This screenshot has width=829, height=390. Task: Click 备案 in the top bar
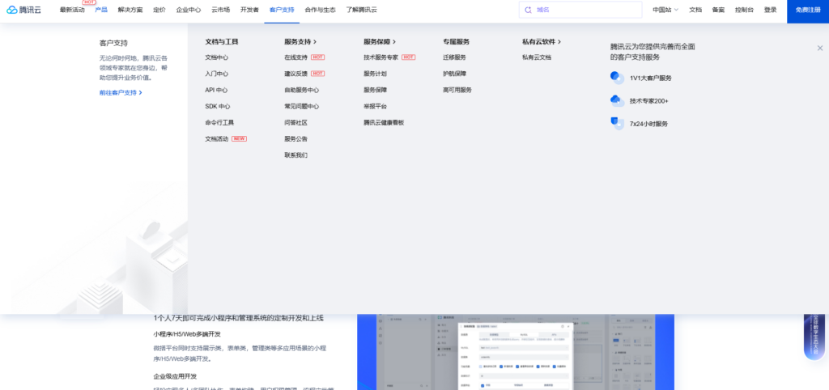(718, 10)
